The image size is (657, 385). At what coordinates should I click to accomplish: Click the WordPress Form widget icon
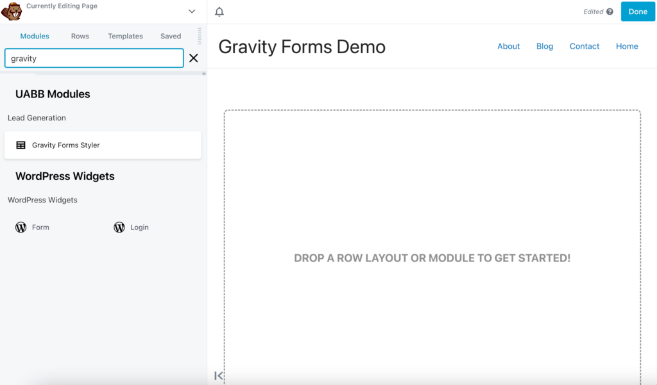click(x=21, y=227)
